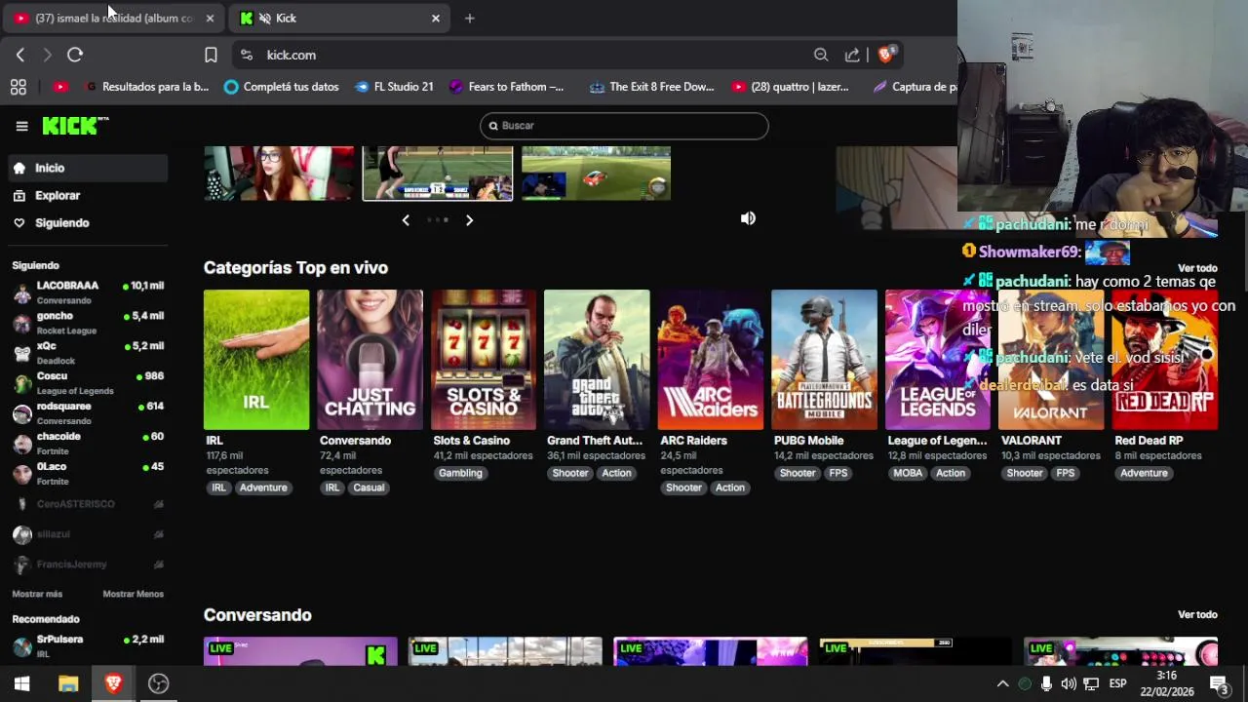Image resolution: width=1248 pixels, height=702 pixels.
Task: Open LACOBRAAA channel in sidebar
Action: 88,292
